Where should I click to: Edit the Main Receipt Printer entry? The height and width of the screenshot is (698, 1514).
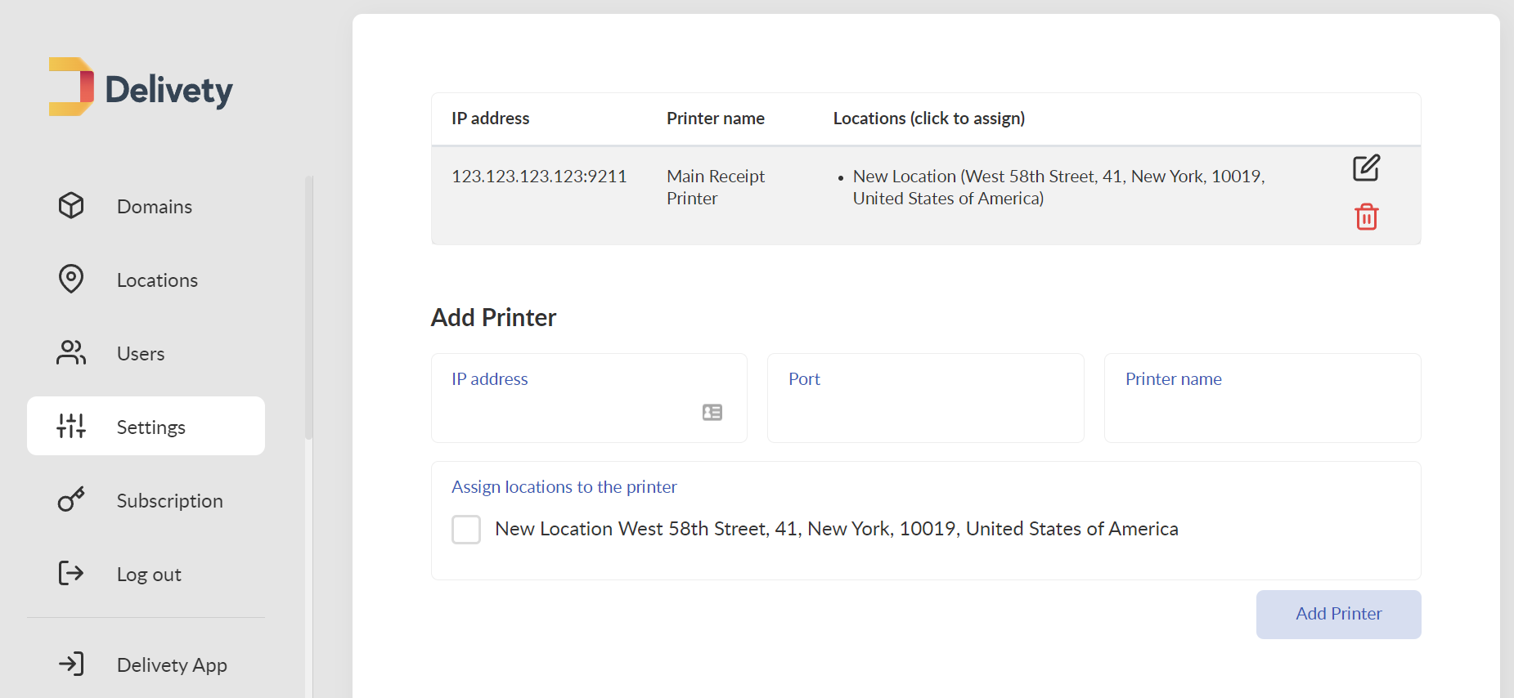pyautogui.click(x=1366, y=168)
